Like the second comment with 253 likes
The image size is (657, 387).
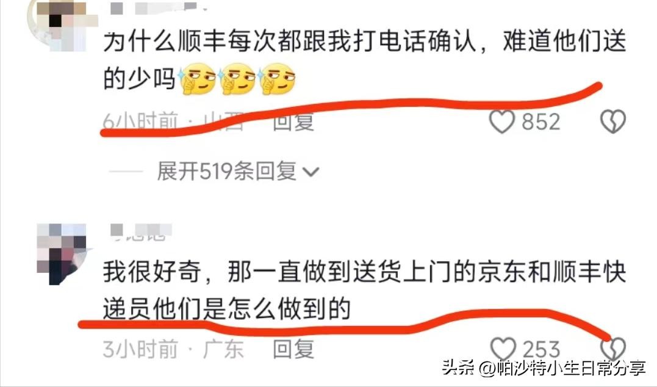[503, 349]
